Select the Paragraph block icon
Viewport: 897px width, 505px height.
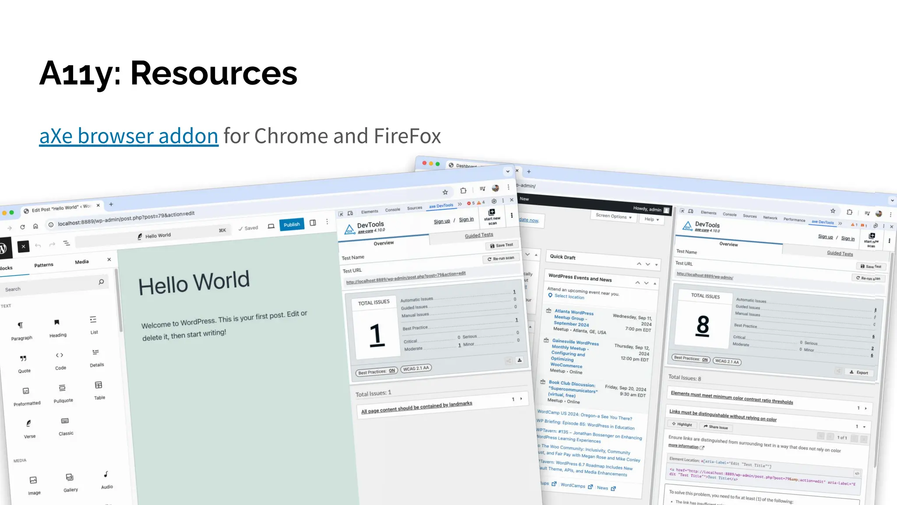pos(20,325)
